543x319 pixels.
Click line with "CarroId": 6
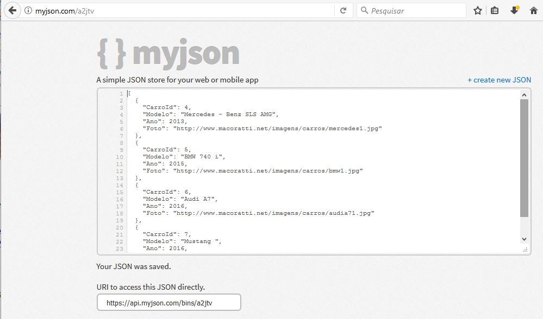click(167, 192)
